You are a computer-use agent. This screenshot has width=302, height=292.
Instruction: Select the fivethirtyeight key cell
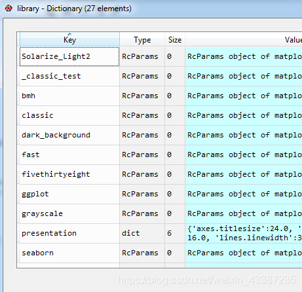[x=69, y=174]
